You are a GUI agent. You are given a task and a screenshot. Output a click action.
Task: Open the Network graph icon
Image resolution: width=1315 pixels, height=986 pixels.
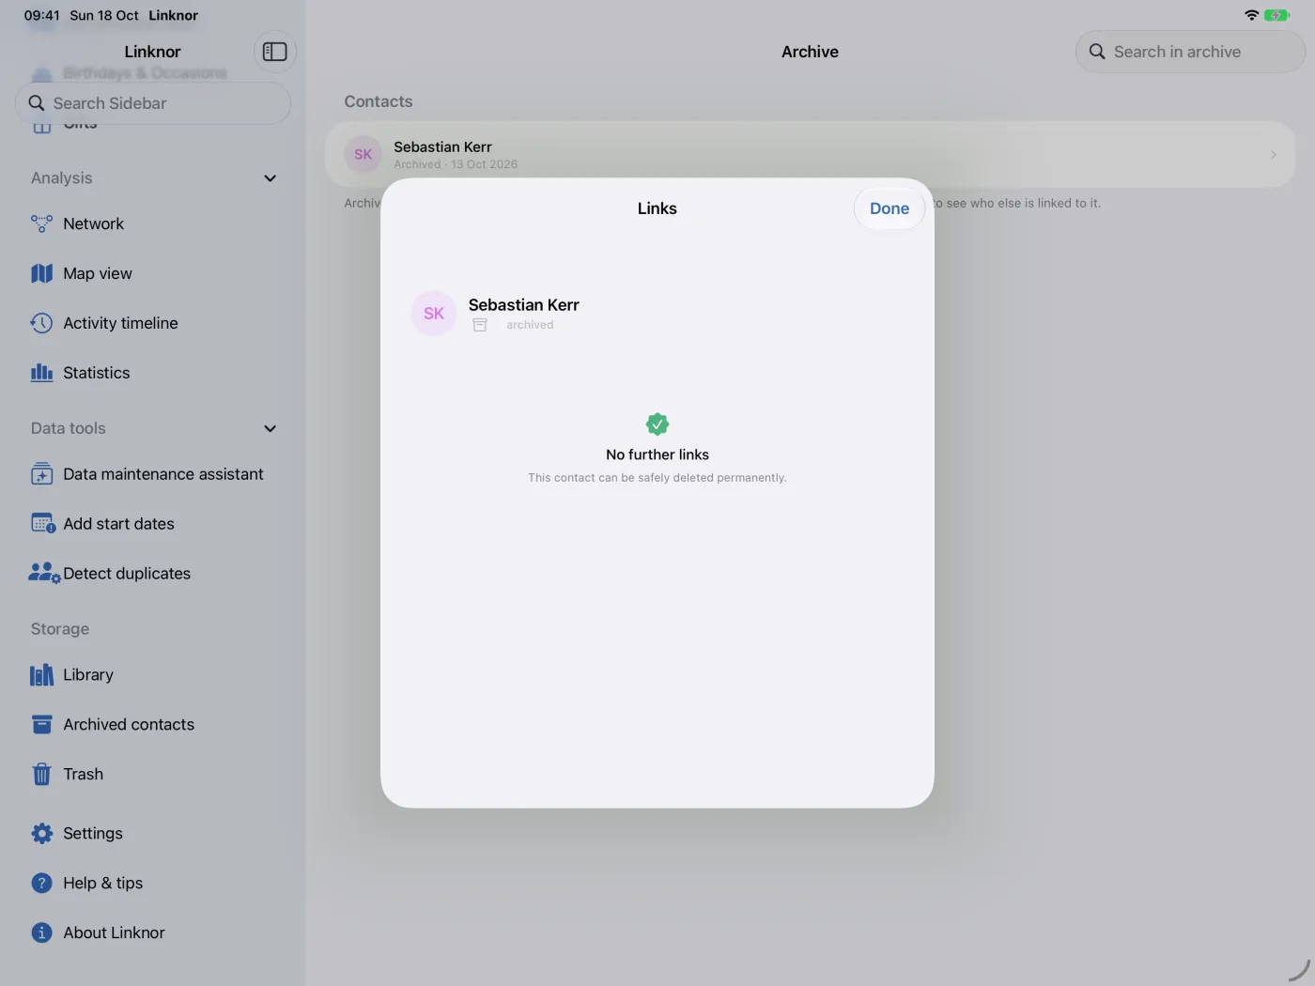(41, 223)
